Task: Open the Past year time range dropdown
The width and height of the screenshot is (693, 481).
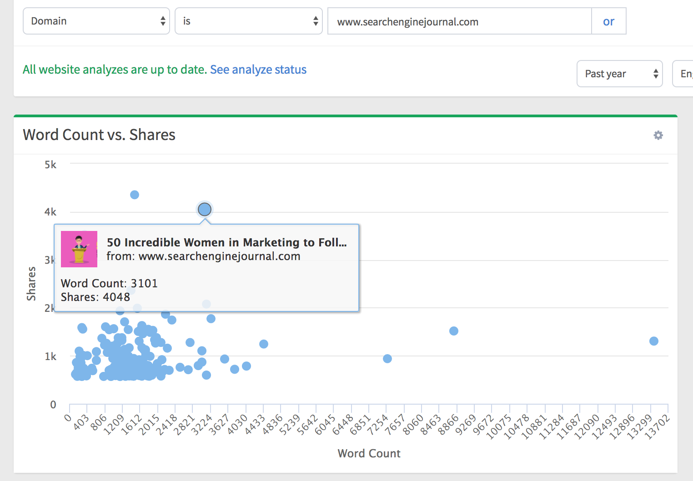Action: (x=619, y=74)
